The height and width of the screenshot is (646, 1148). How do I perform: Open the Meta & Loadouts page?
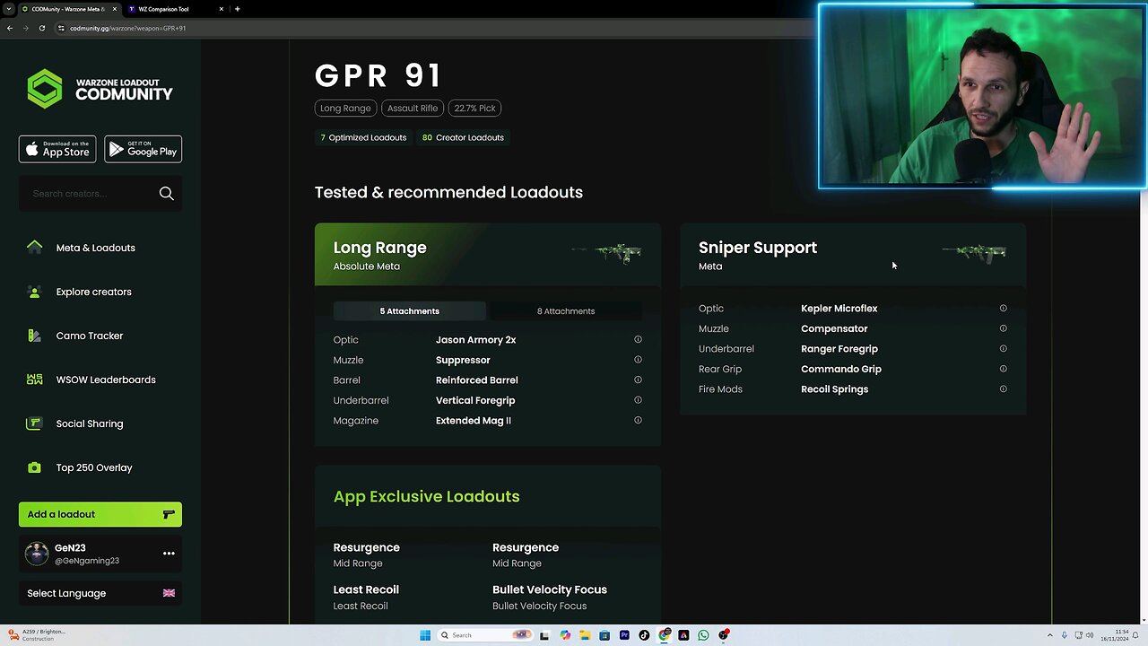coord(95,248)
